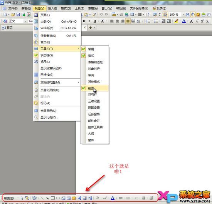Click the 绘图(R) button on drawing toolbar
This screenshot has width=212, height=204.
coord(9,198)
